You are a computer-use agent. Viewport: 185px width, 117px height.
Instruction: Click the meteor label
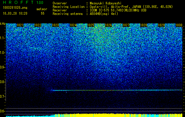42,9
